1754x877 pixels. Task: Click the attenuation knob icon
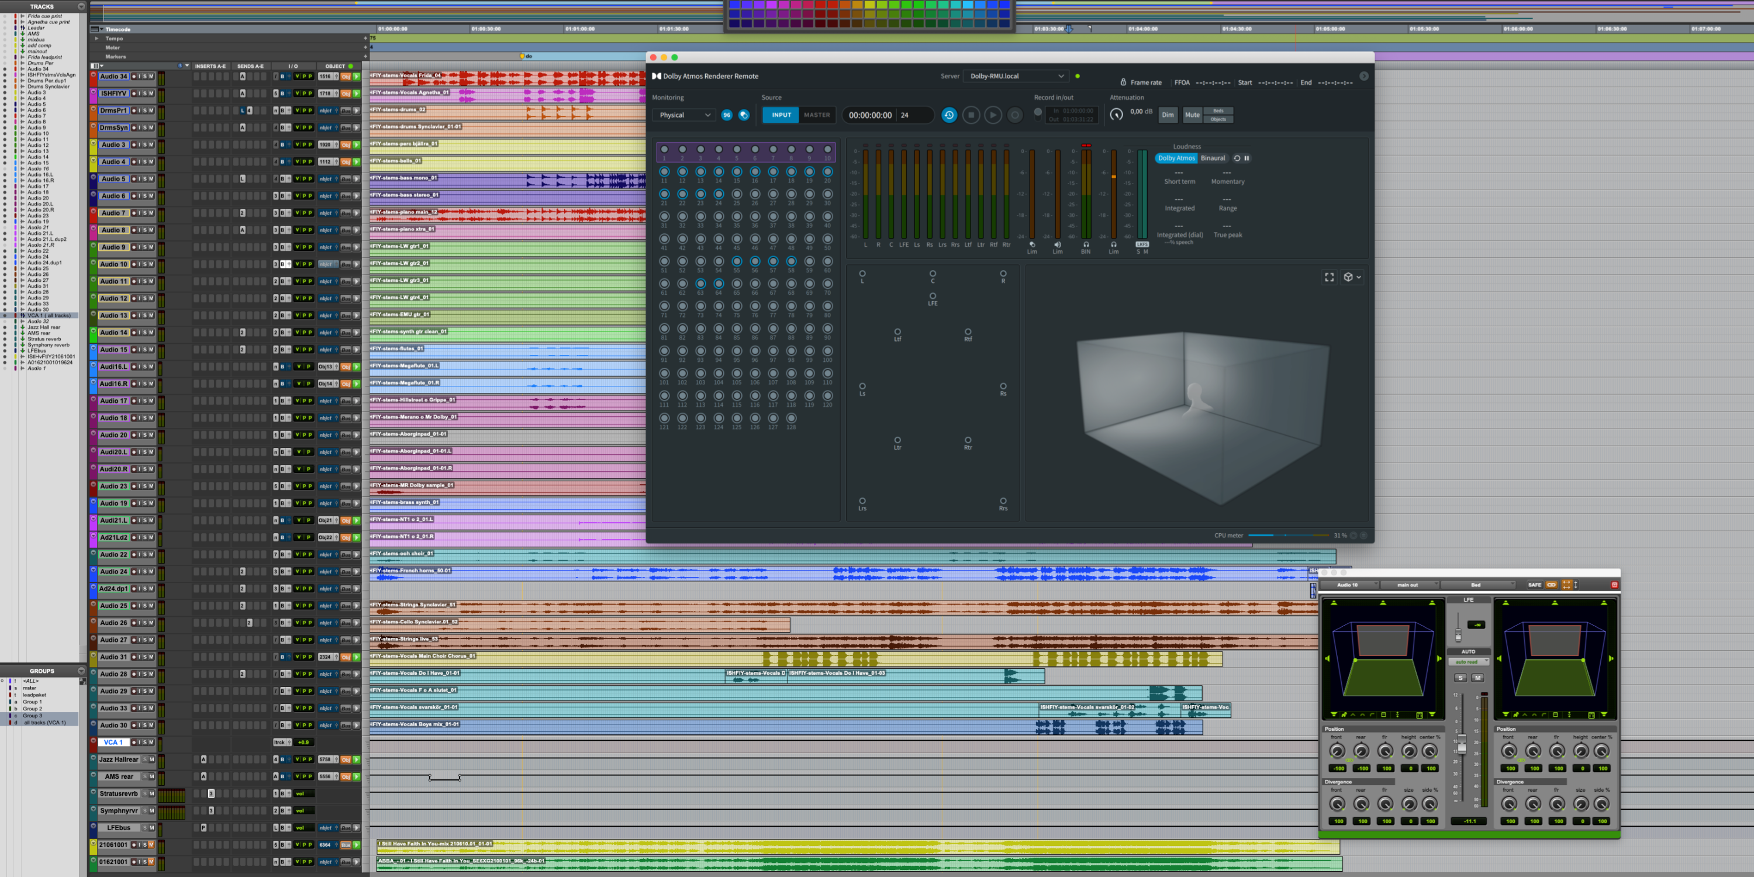click(x=1116, y=115)
